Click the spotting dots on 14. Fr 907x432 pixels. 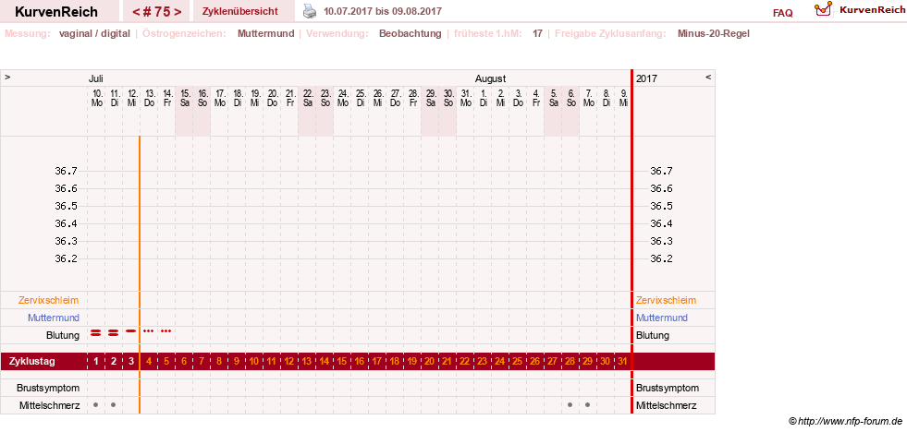[x=166, y=331]
